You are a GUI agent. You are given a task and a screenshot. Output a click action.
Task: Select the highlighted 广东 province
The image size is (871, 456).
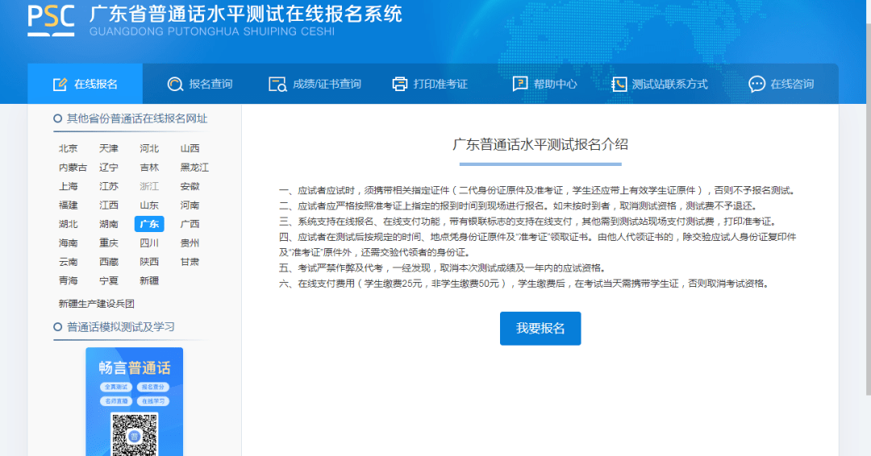tap(149, 224)
